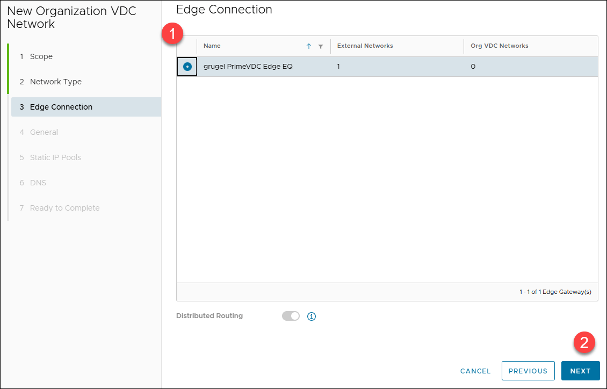Screen dimensions: 607x389
Task: Select the Edge Connection step
Action: point(61,107)
